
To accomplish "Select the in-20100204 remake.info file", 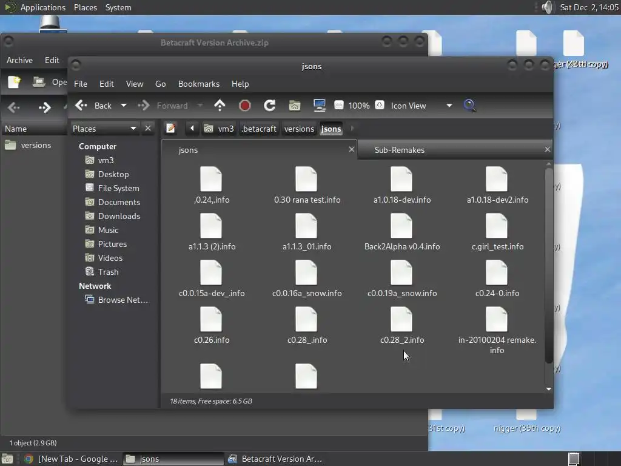I will [x=497, y=331].
